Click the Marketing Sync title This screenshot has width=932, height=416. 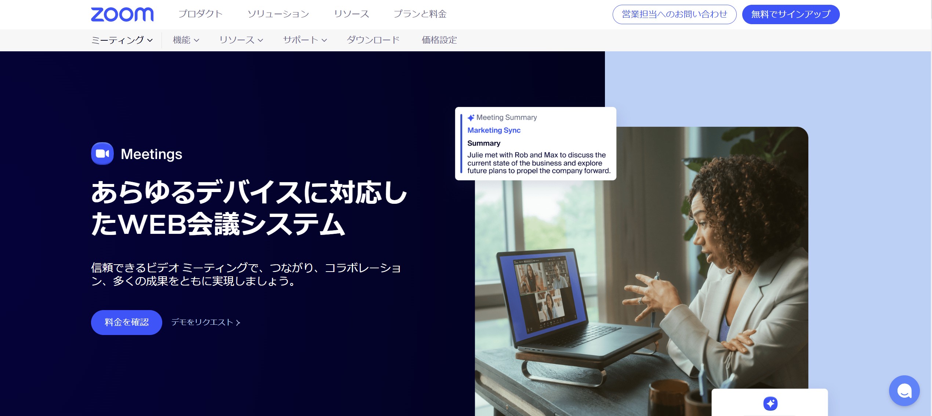494,130
